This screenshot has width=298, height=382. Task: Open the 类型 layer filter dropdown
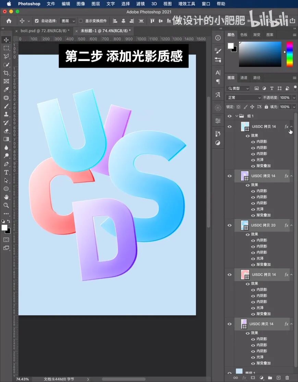point(238,88)
